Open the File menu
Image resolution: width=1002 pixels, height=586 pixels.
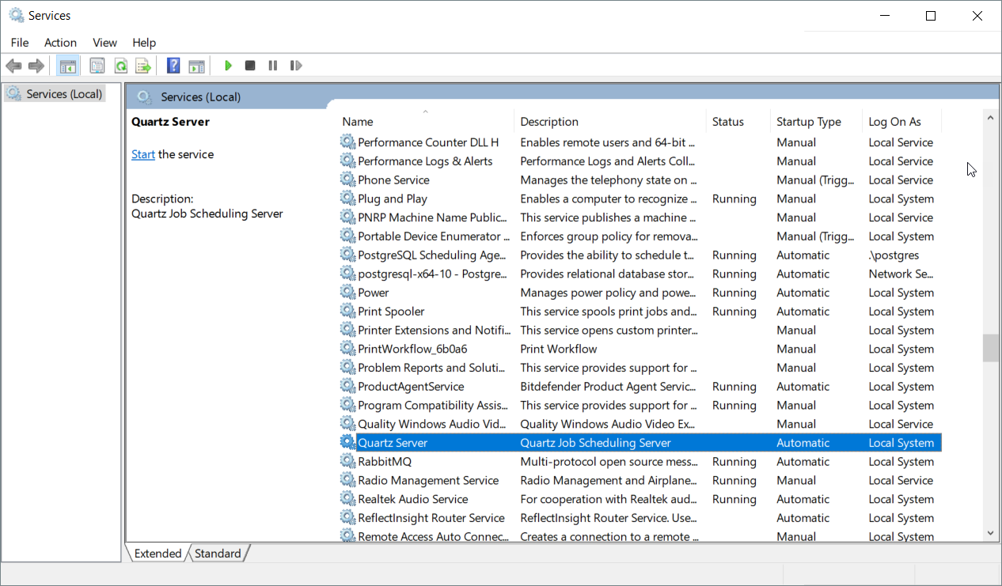click(20, 43)
